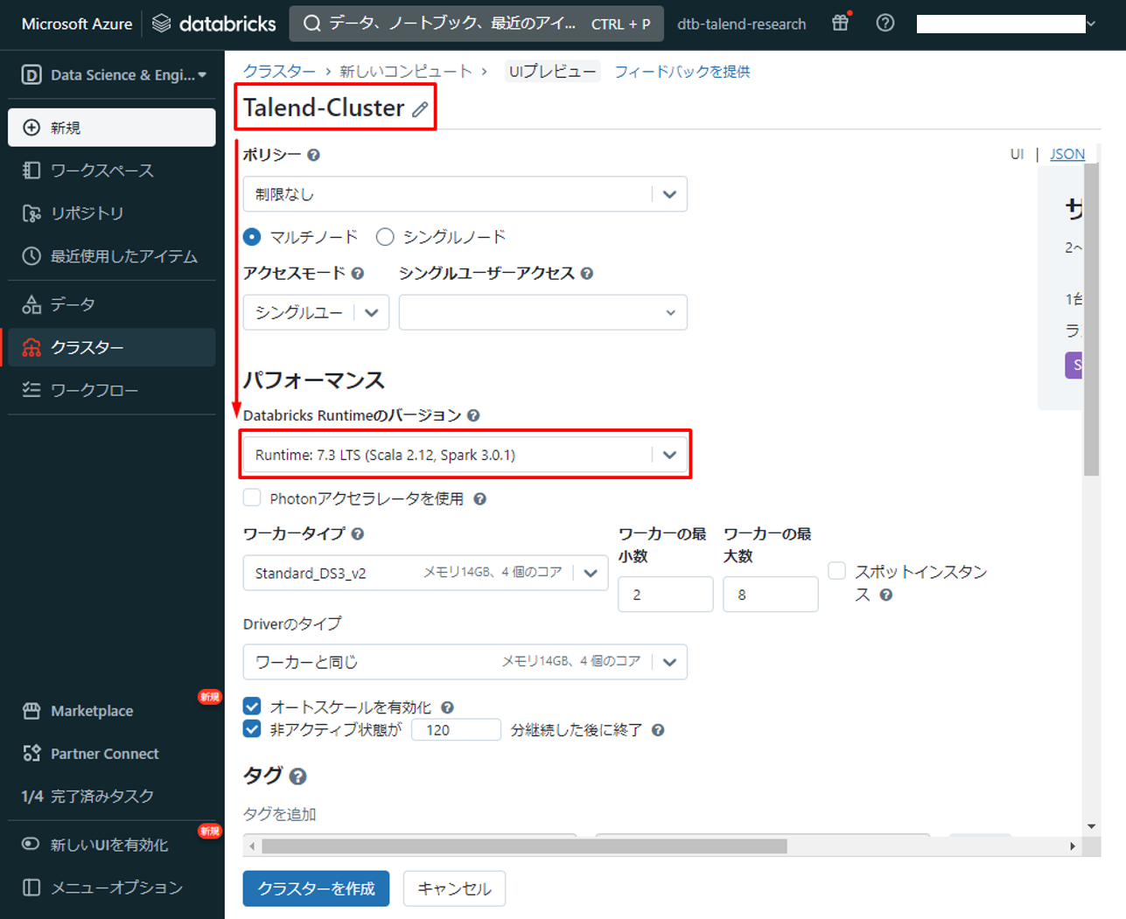Enable Photonアクセラレータを使用 checkbox
This screenshot has height=919, width=1126.
pyautogui.click(x=252, y=498)
